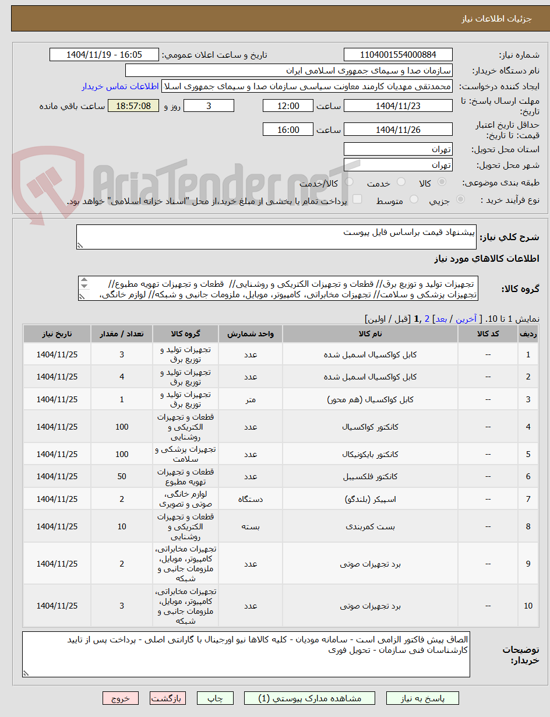550x717 pixels.
Task: Click the نام دستگاه خریدار field
Action: 289,71
